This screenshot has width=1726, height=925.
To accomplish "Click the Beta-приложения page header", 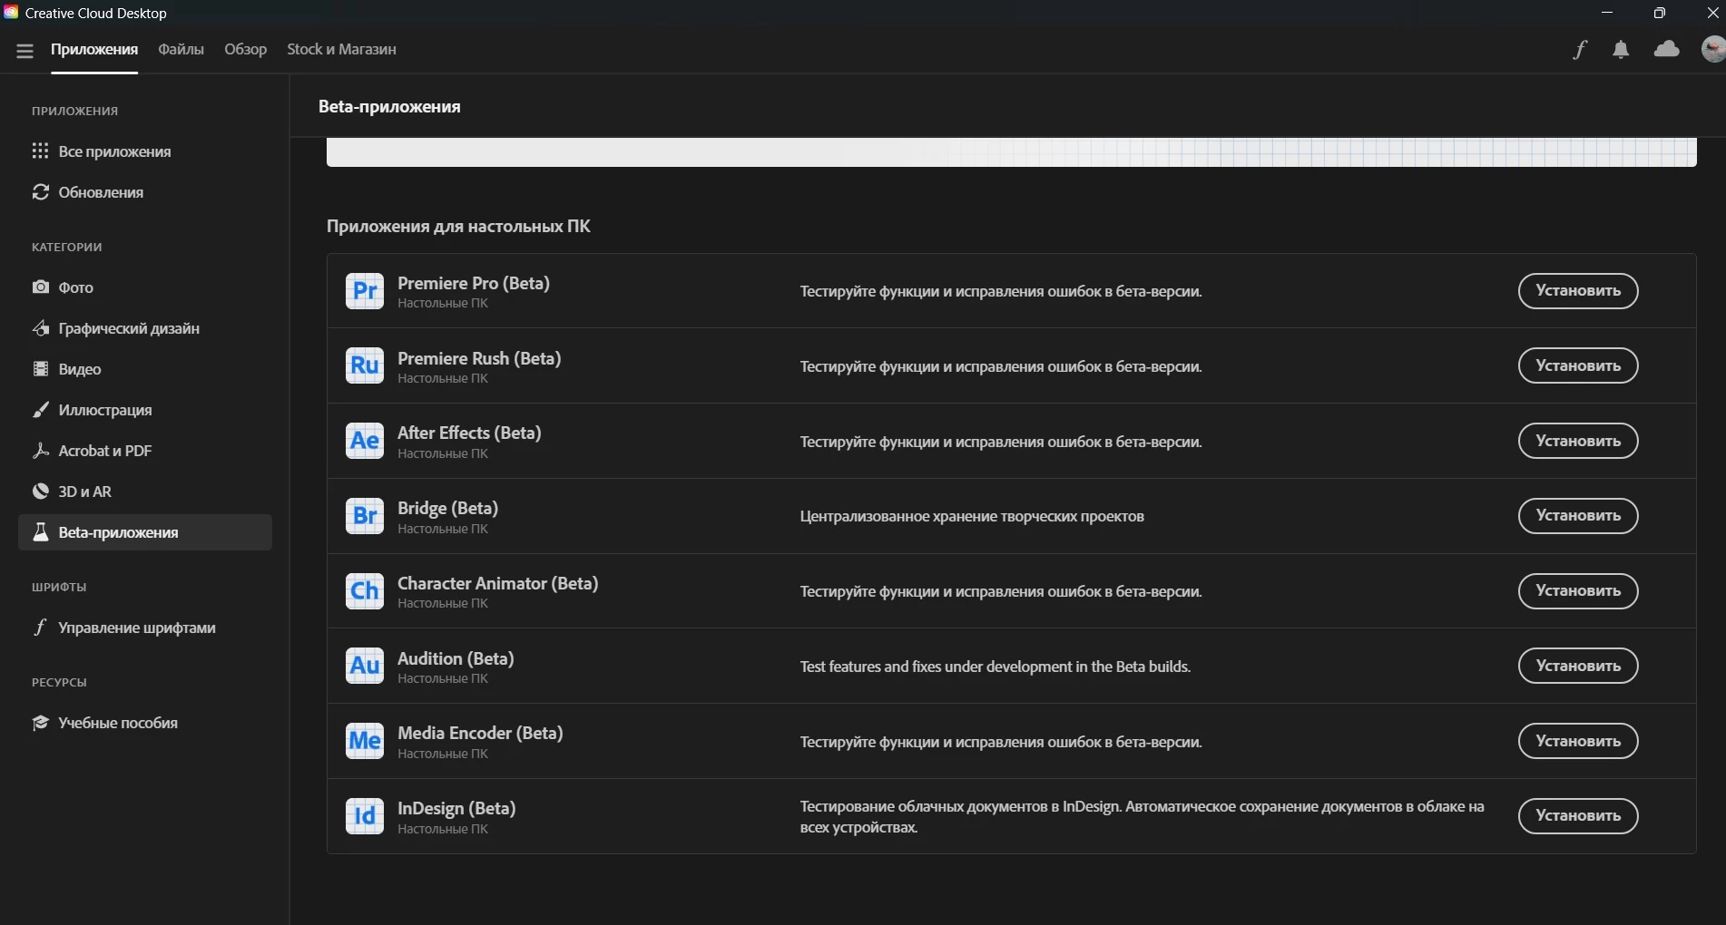I will click(x=389, y=106).
